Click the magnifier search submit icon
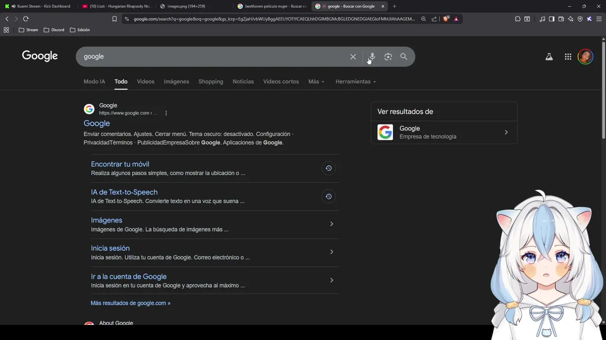This screenshot has height=340, width=606. pos(404,57)
